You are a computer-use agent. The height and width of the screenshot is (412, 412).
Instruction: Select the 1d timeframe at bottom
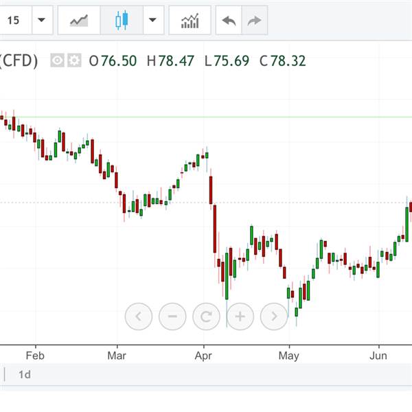[x=25, y=374]
